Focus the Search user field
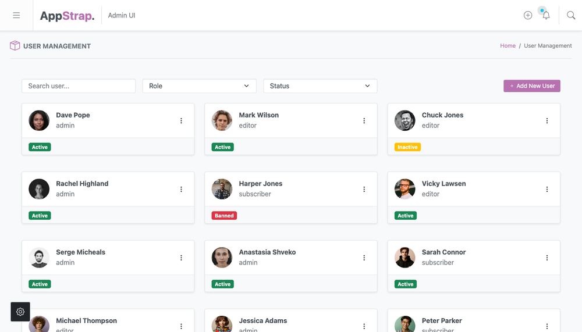The image size is (582, 332). pos(79,85)
